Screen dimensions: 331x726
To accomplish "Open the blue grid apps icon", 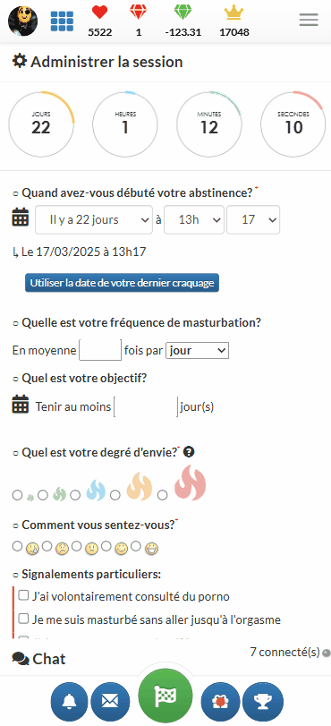I will point(62,21).
